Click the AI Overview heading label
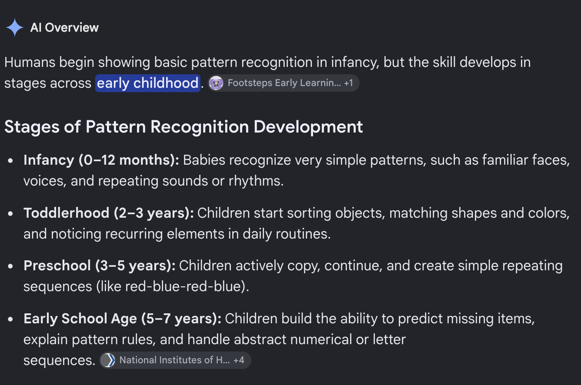581x385 pixels. point(64,27)
